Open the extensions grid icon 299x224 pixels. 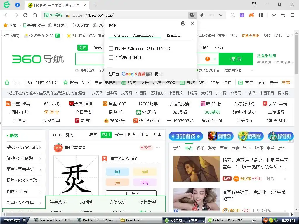(261, 15)
